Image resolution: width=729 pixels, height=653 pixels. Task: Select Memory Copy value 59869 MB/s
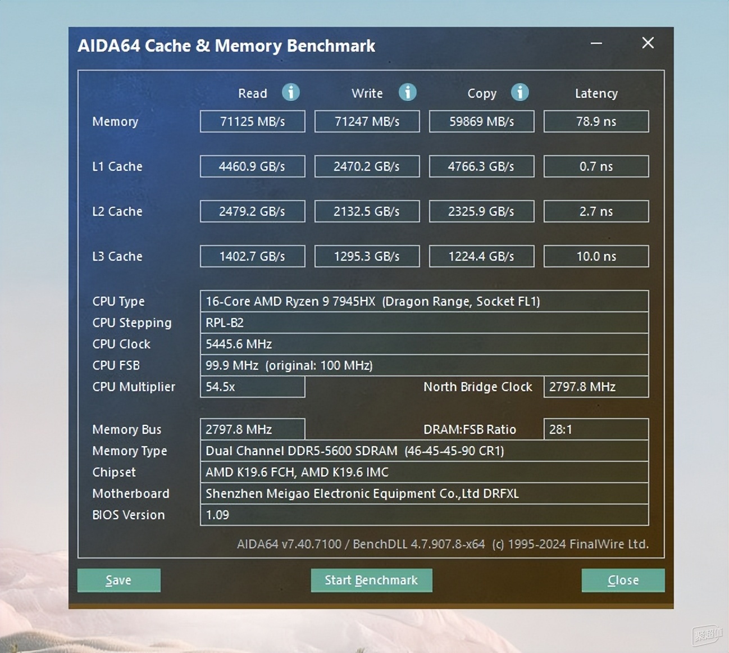[482, 121]
